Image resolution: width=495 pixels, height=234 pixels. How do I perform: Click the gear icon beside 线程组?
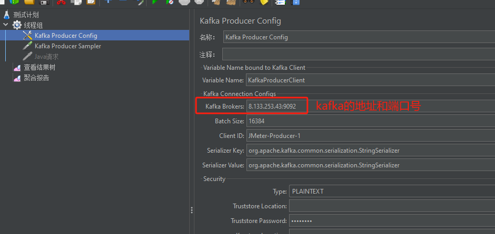click(17, 25)
